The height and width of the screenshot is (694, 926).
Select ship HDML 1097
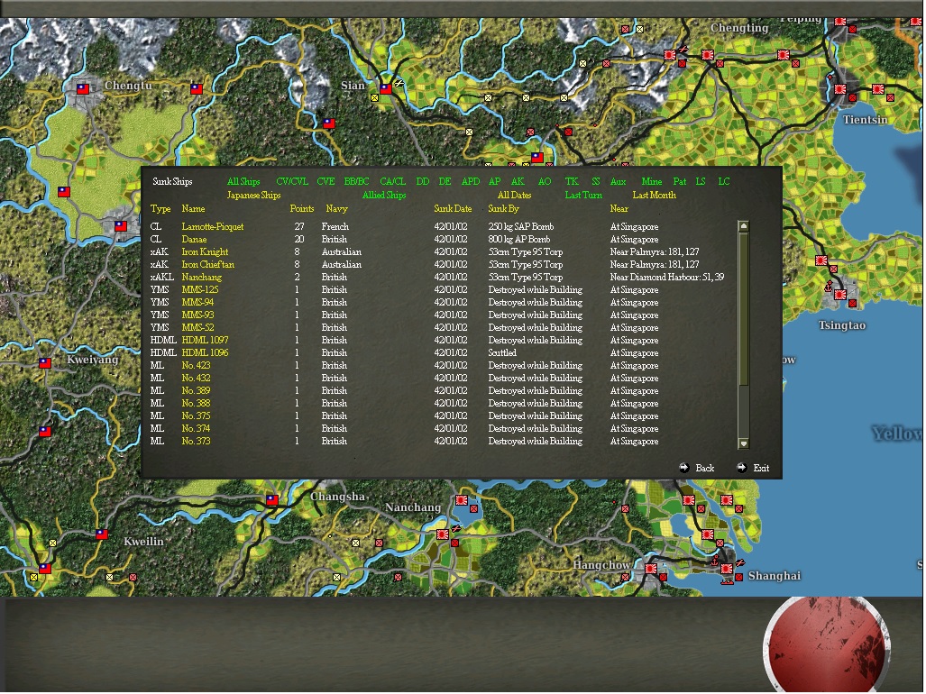[x=205, y=341]
